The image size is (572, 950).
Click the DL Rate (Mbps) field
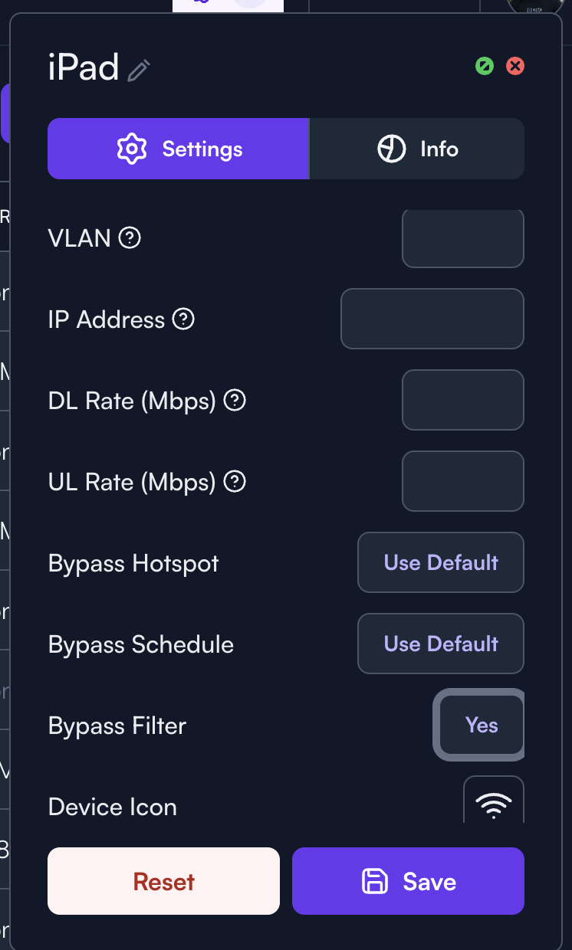pos(463,400)
